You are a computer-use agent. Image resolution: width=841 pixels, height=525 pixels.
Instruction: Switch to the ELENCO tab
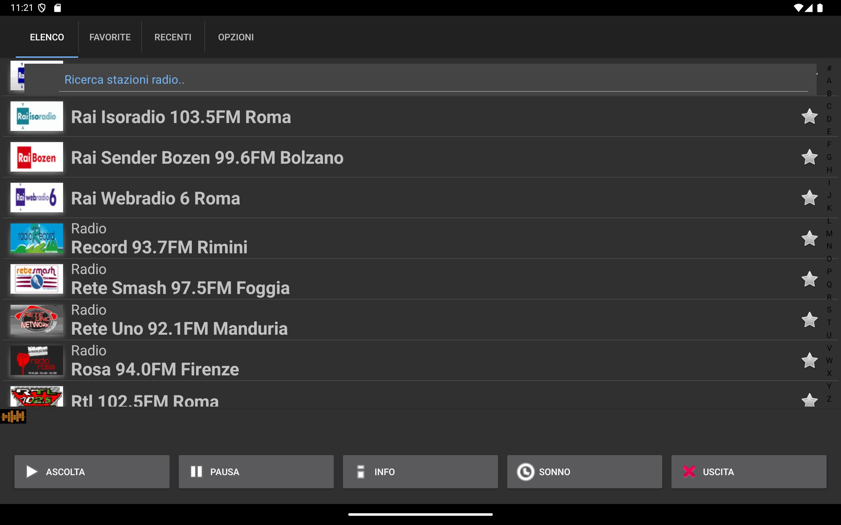point(47,37)
